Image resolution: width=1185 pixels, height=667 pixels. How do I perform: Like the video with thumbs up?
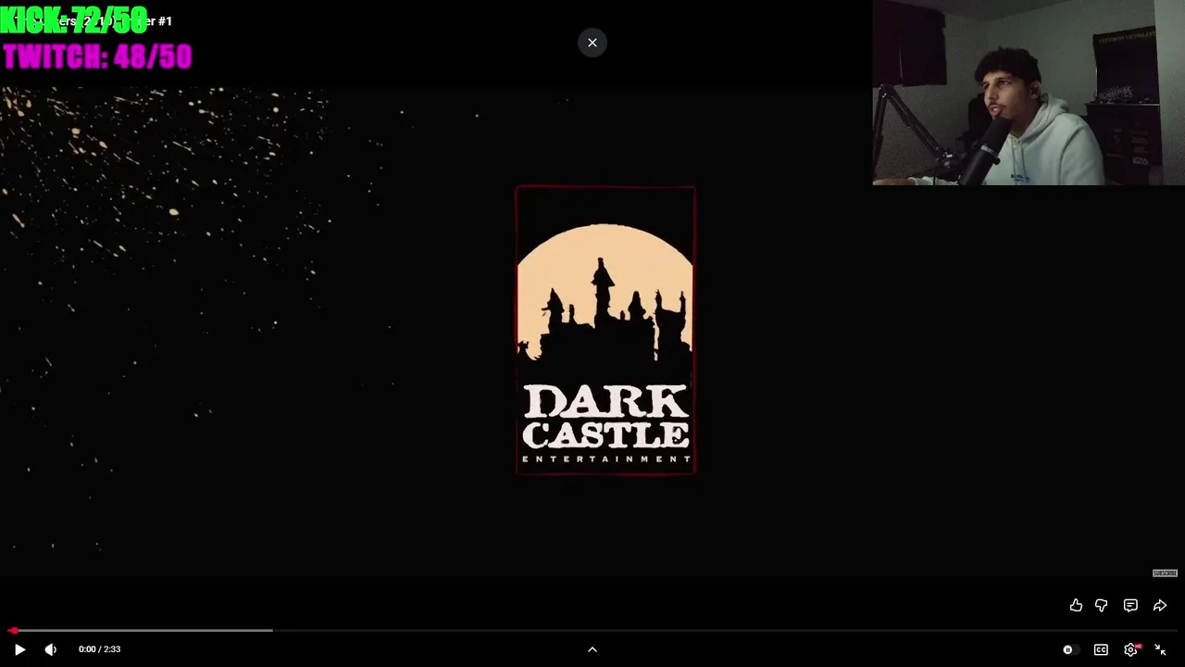(1076, 605)
